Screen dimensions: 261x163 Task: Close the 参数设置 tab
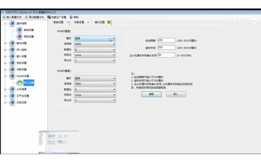(x=68, y=22)
